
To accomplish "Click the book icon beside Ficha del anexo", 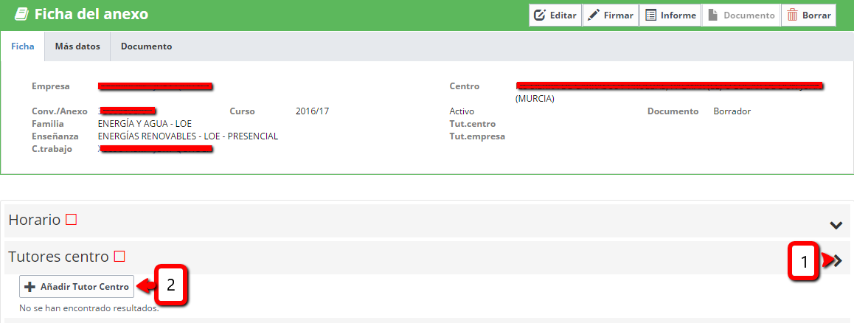I will pos(21,14).
